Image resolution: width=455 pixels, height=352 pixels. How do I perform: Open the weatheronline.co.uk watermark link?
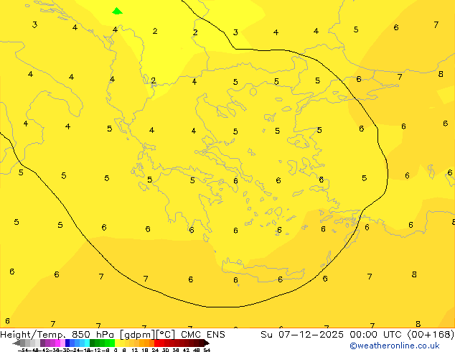pos(394,346)
